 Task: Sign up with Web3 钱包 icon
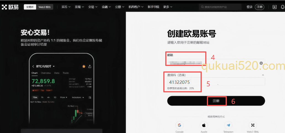tap(253, 125)
